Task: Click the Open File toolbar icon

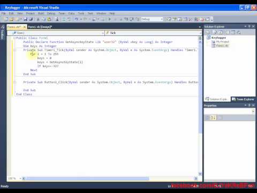Action: (x=11, y=19)
